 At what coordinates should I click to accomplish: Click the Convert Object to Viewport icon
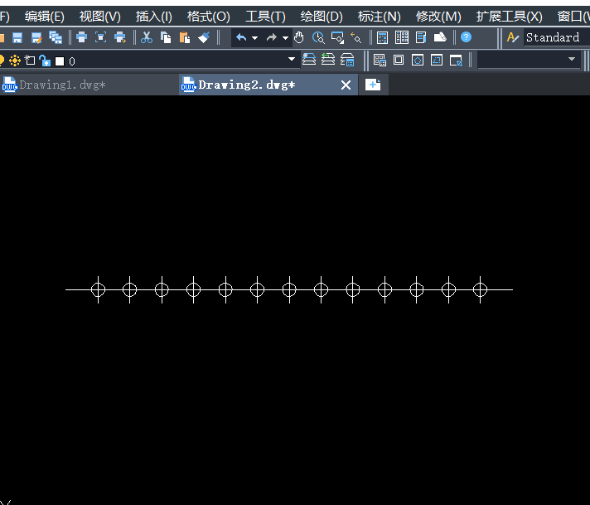tap(437, 60)
